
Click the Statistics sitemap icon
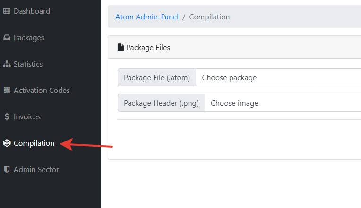tap(7, 64)
